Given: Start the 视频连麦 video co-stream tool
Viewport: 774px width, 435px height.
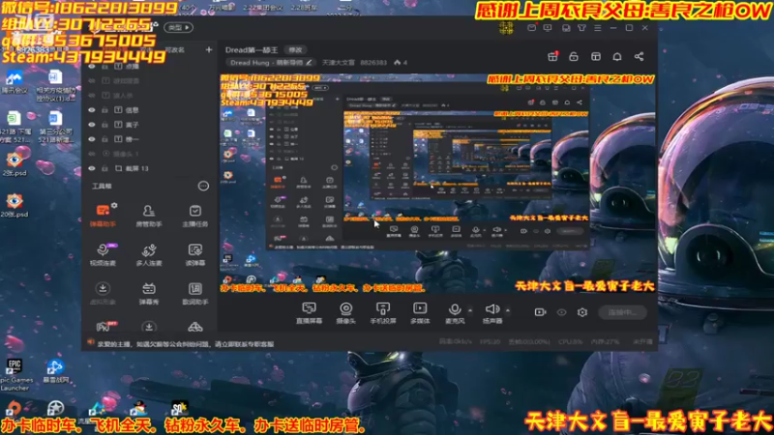Looking at the screenshot, I should [x=103, y=254].
